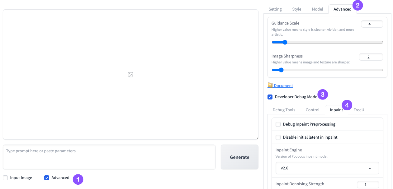This screenshot has height=189, width=393.
Task: Click the image placeholder icon in the gallery
Action: (x=130, y=75)
